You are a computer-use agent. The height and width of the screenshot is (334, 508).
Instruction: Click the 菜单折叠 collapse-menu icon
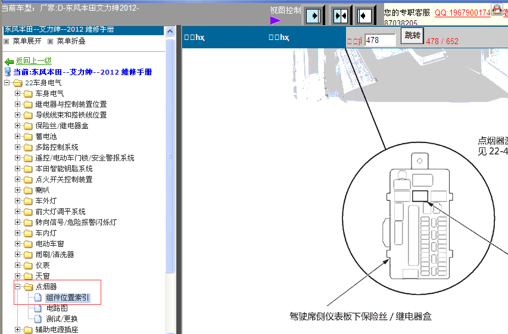(x=50, y=41)
